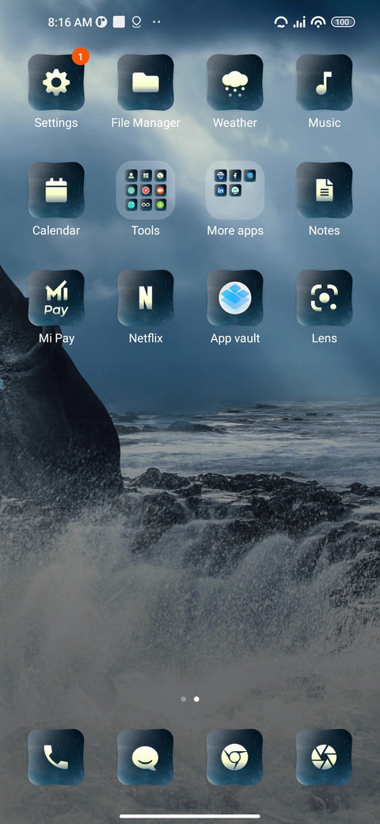The height and width of the screenshot is (824, 380).
Task: Tap the Settings notification badge
Action: point(80,56)
